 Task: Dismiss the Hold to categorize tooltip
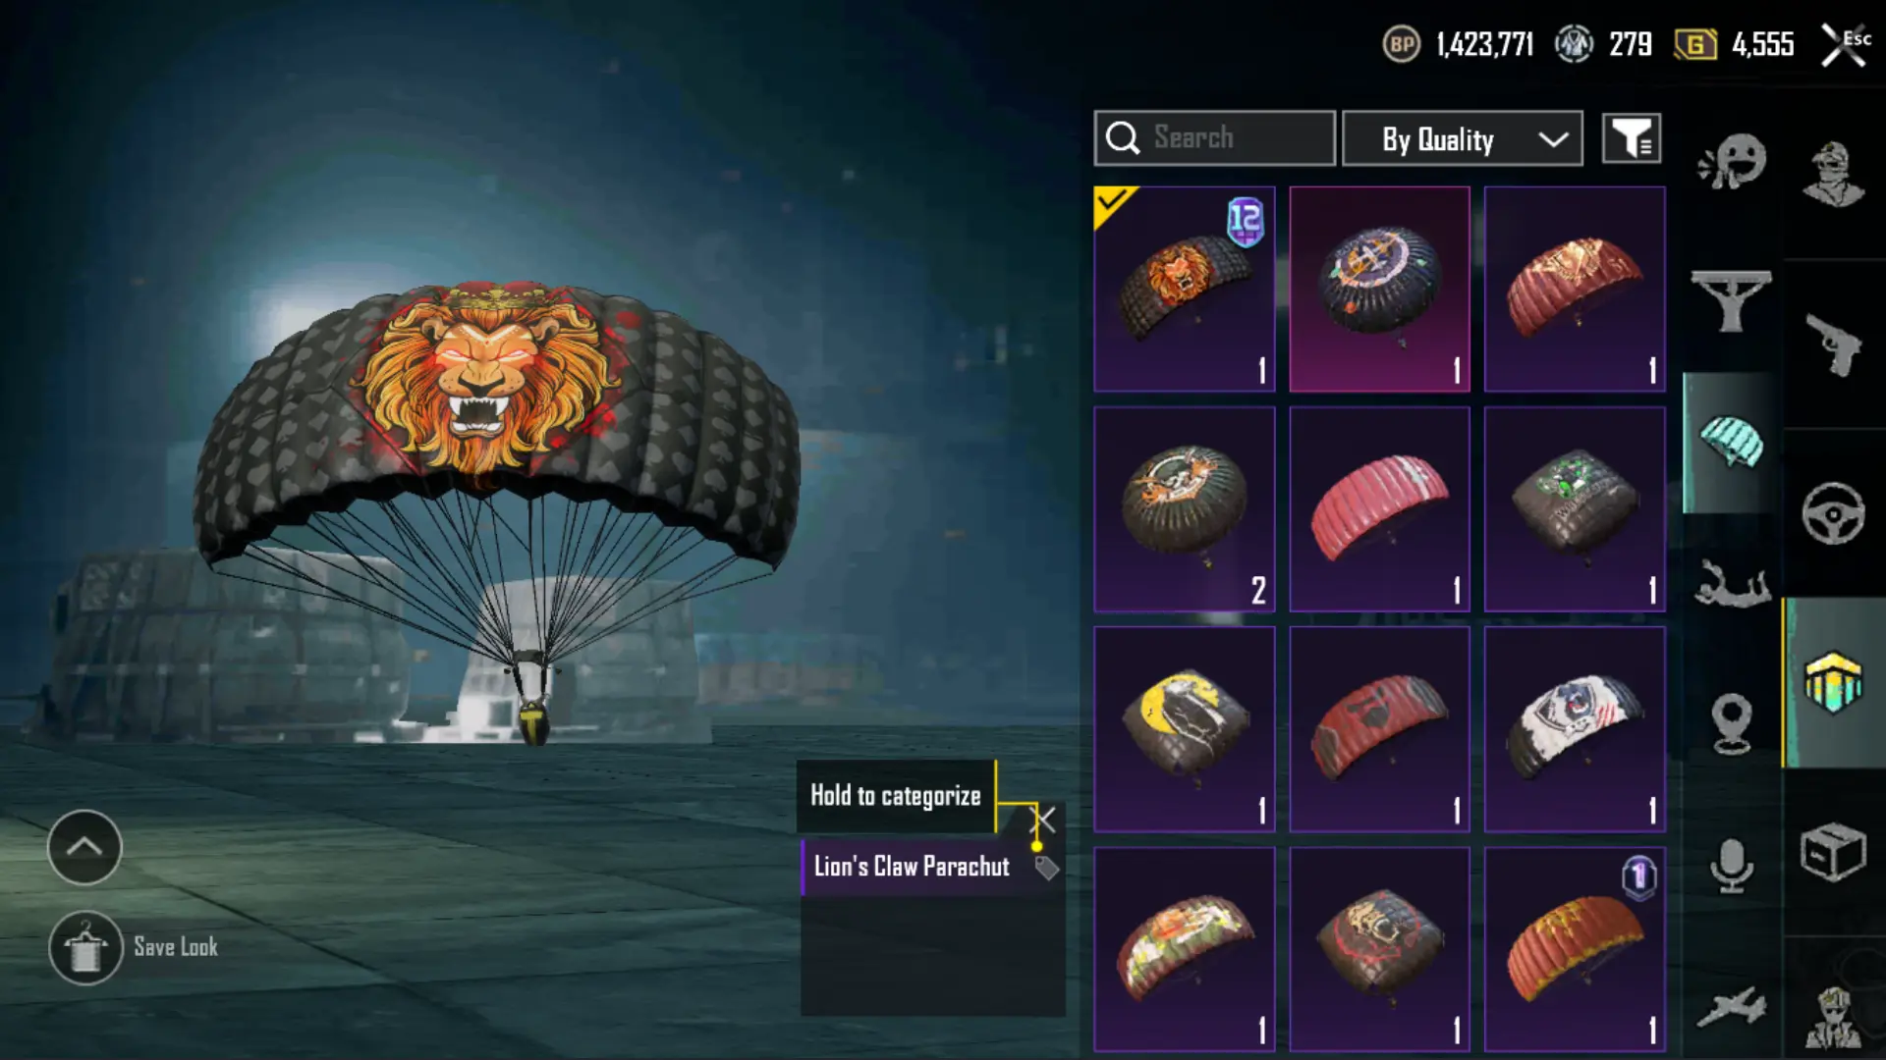point(1043,820)
